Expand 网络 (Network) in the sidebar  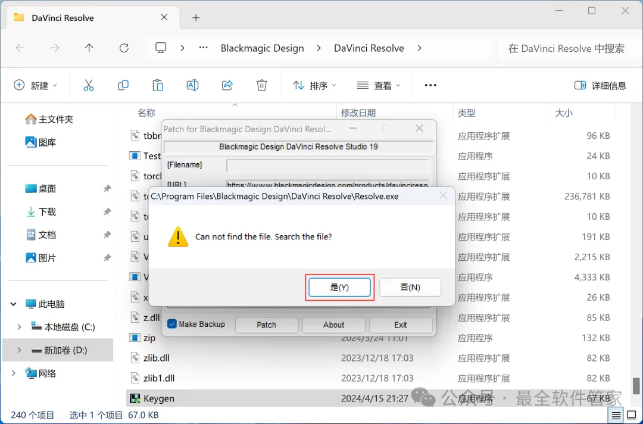[x=14, y=373]
